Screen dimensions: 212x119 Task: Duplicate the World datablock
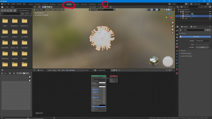pos(208,30)
